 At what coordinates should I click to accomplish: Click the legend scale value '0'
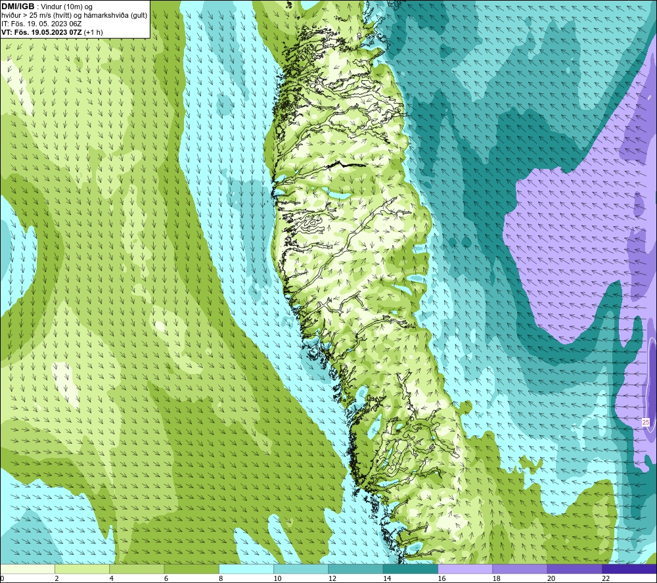pyautogui.click(x=2, y=578)
